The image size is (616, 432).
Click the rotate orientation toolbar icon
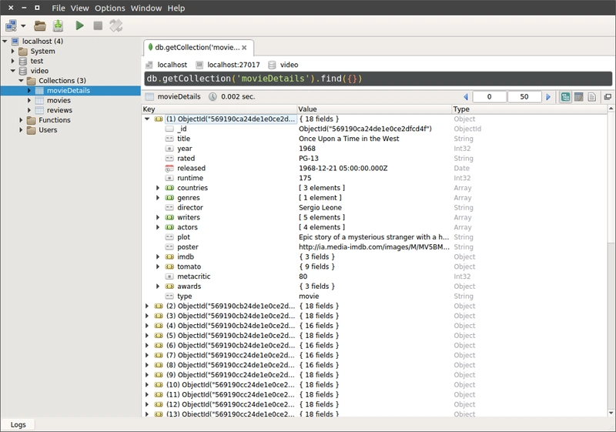[116, 26]
